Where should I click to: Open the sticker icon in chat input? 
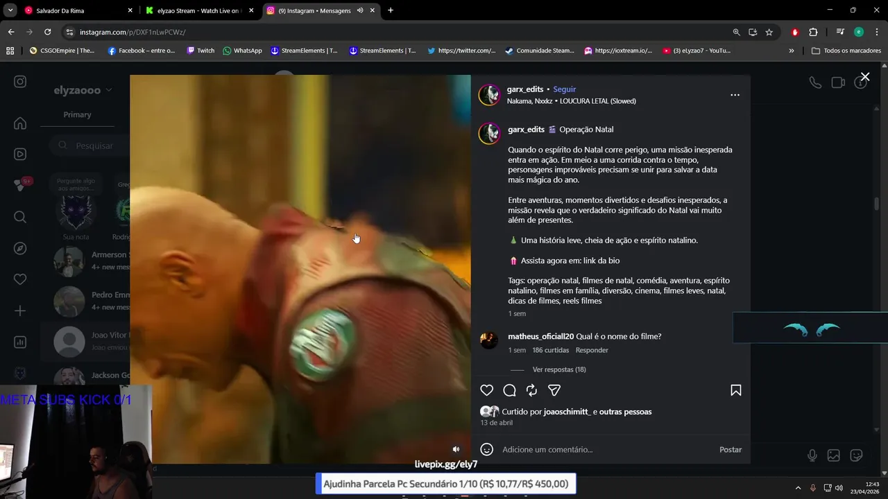857,455
